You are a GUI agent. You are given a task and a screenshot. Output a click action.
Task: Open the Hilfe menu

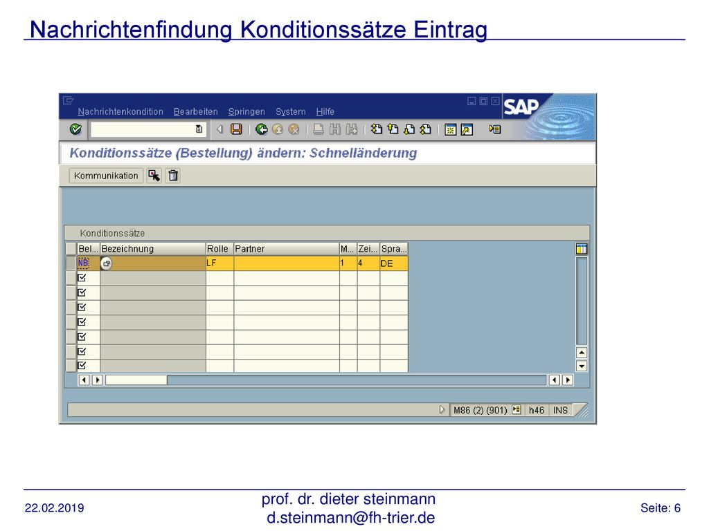click(x=325, y=111)
